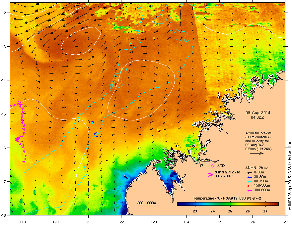Click the '0-30m' depth label

[259, 172]
